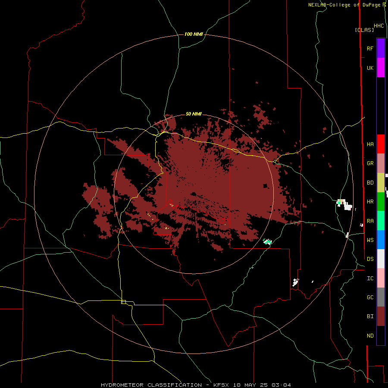Click the bright green RA legend swatch
The width and height of the screenshot is (388, 388).
click(x=381, y=221)
